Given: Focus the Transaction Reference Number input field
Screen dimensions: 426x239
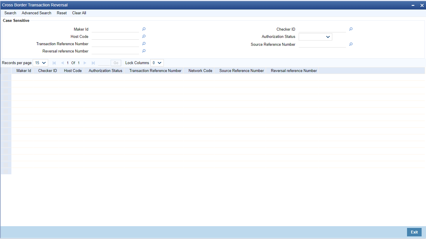Looking at the screenshot, I should click(x=115, y=44).
